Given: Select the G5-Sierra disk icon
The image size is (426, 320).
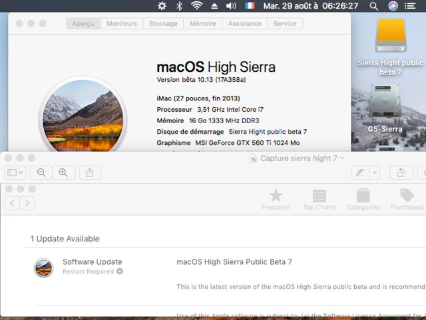Looking at the screenshot, I should pos(385,100).
